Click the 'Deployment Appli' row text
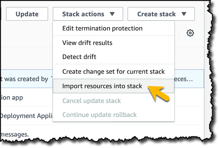 [27, 116]
